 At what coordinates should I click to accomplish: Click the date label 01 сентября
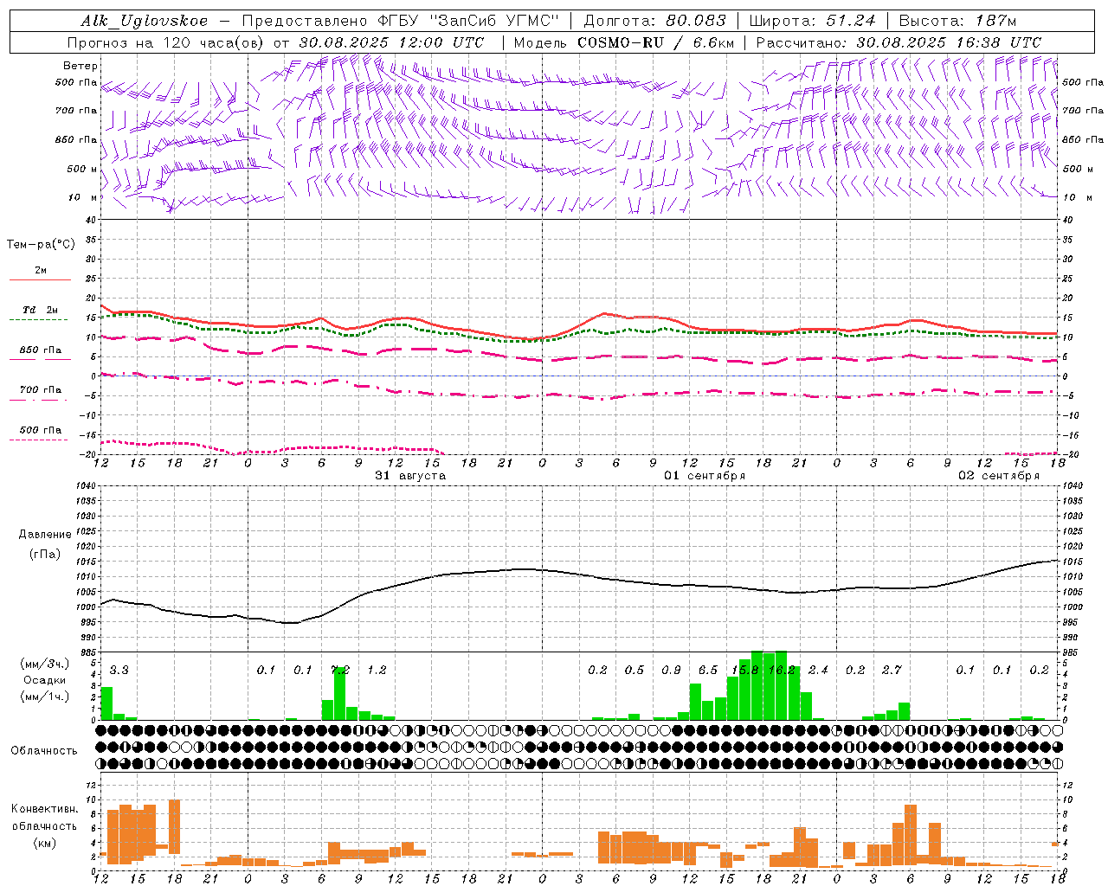705,476
